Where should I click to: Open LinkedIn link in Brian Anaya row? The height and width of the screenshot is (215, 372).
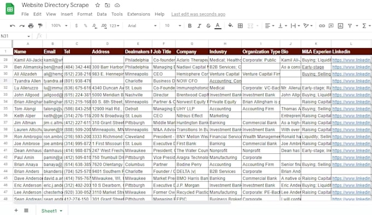[x=351, y=165]
